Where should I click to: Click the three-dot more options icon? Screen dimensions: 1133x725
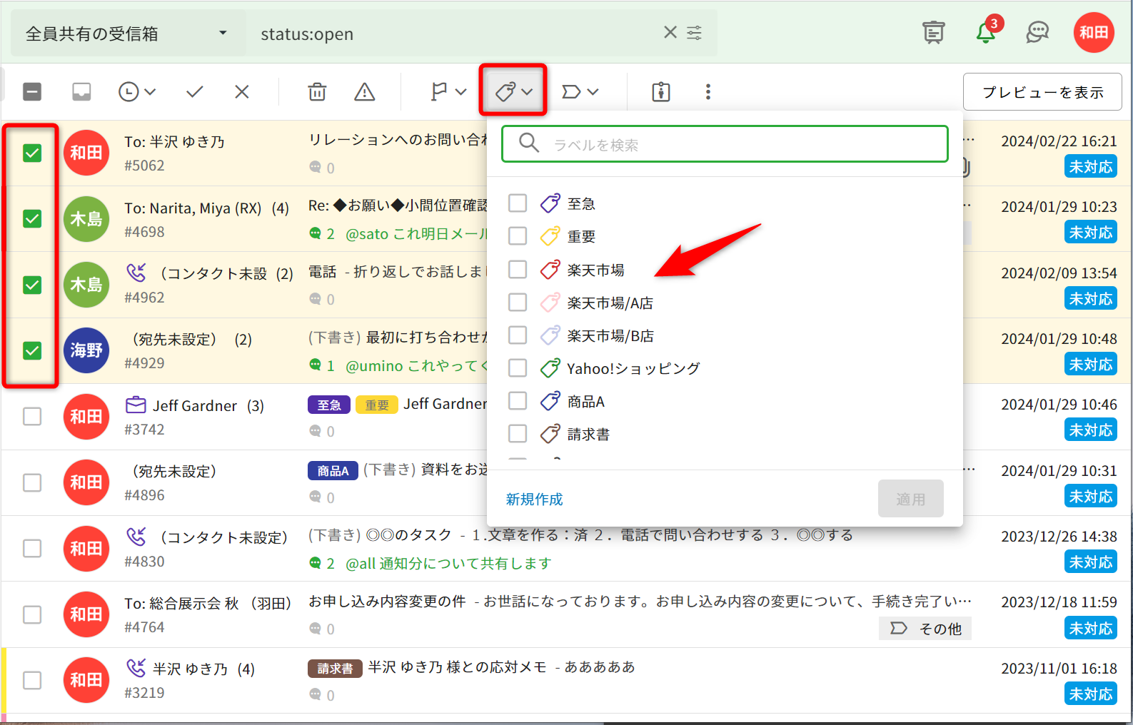click(708, 92)
